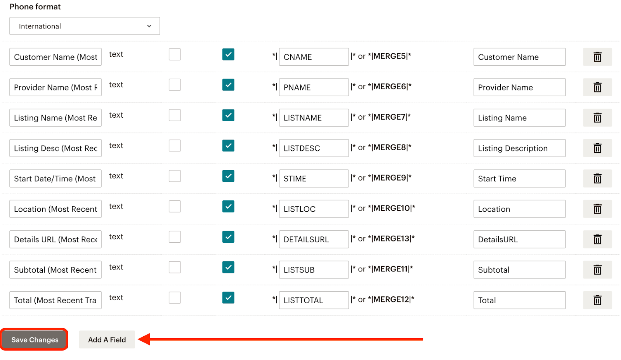Click the *|MERGE5|* tag text
621x360 pixels.
[x=389, y=56]
